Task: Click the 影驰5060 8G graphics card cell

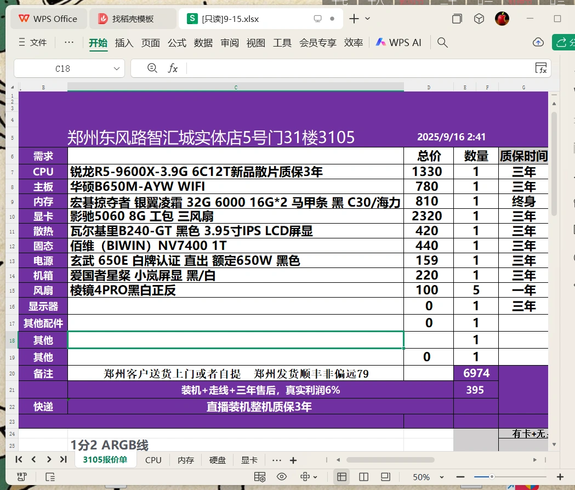Action: click(236, 216)
